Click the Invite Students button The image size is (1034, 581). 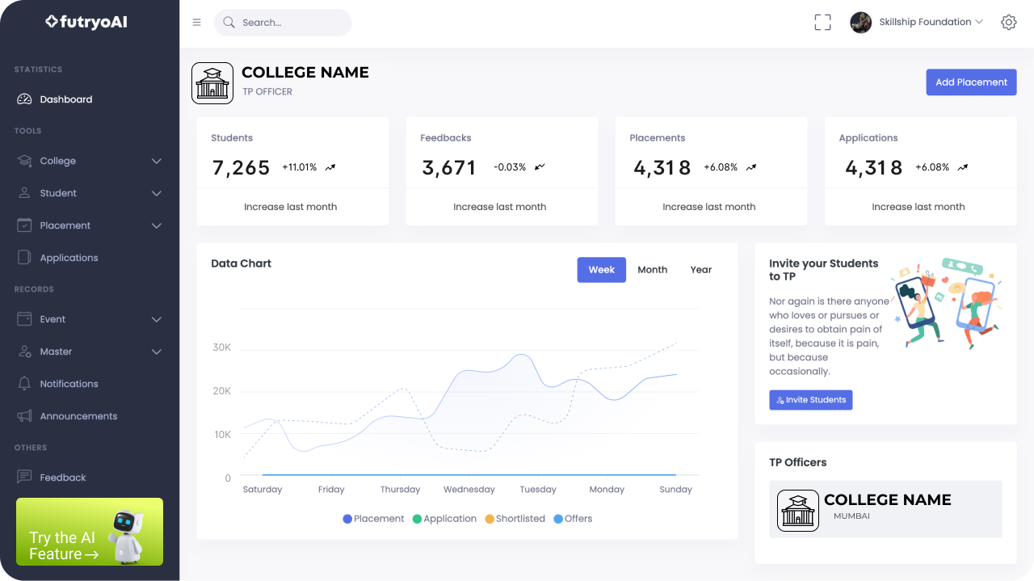coord(810,399)
